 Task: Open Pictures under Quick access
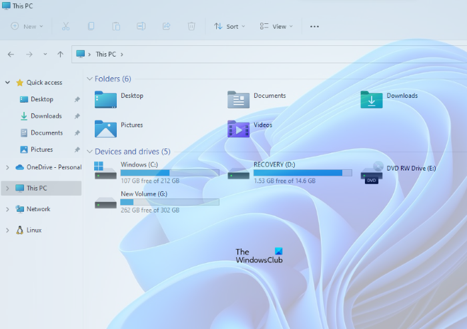[41, 149]
